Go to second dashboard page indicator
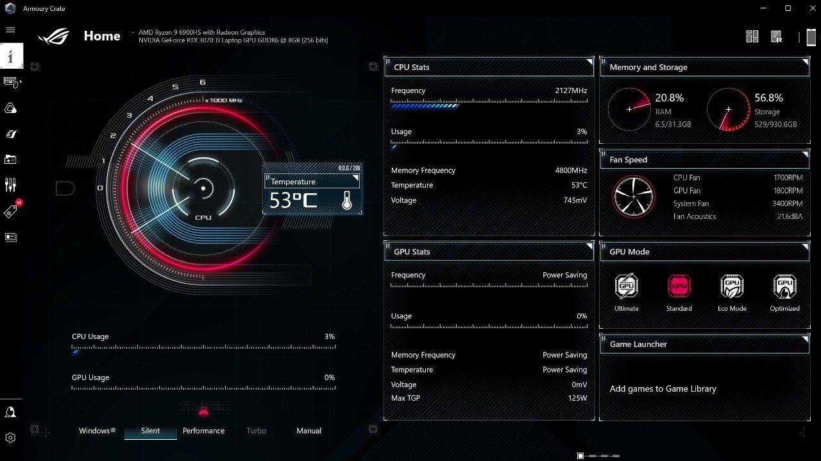 [593, 456]
